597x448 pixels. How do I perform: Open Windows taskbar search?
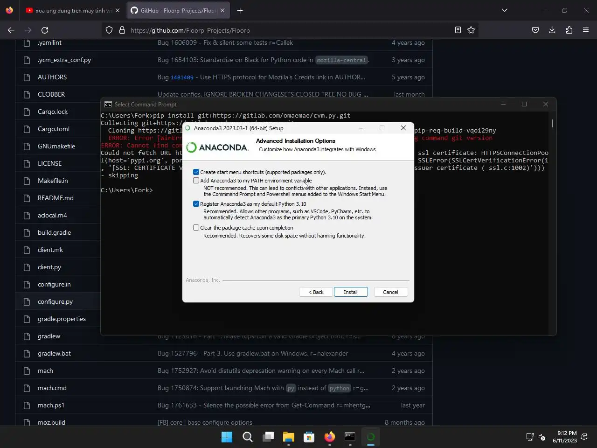tap(248, 437)
